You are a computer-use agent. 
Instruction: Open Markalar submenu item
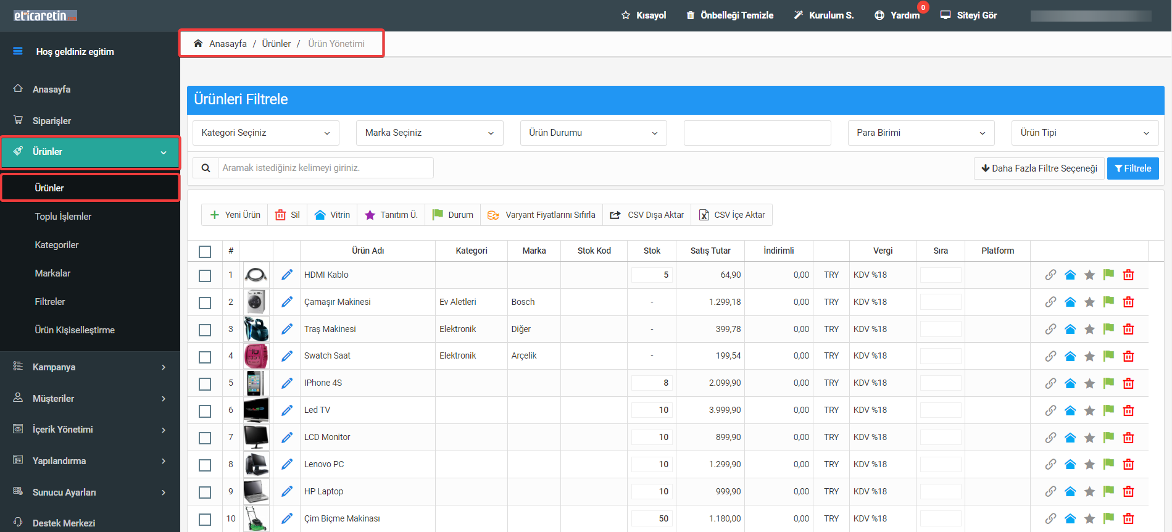click(x=52, y=273)
